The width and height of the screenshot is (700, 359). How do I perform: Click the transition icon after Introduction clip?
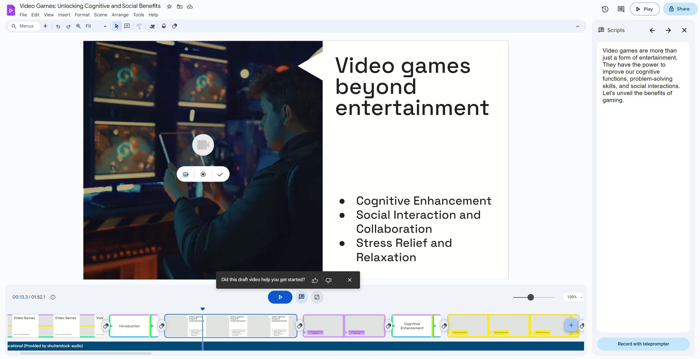[x=162, y=326]
